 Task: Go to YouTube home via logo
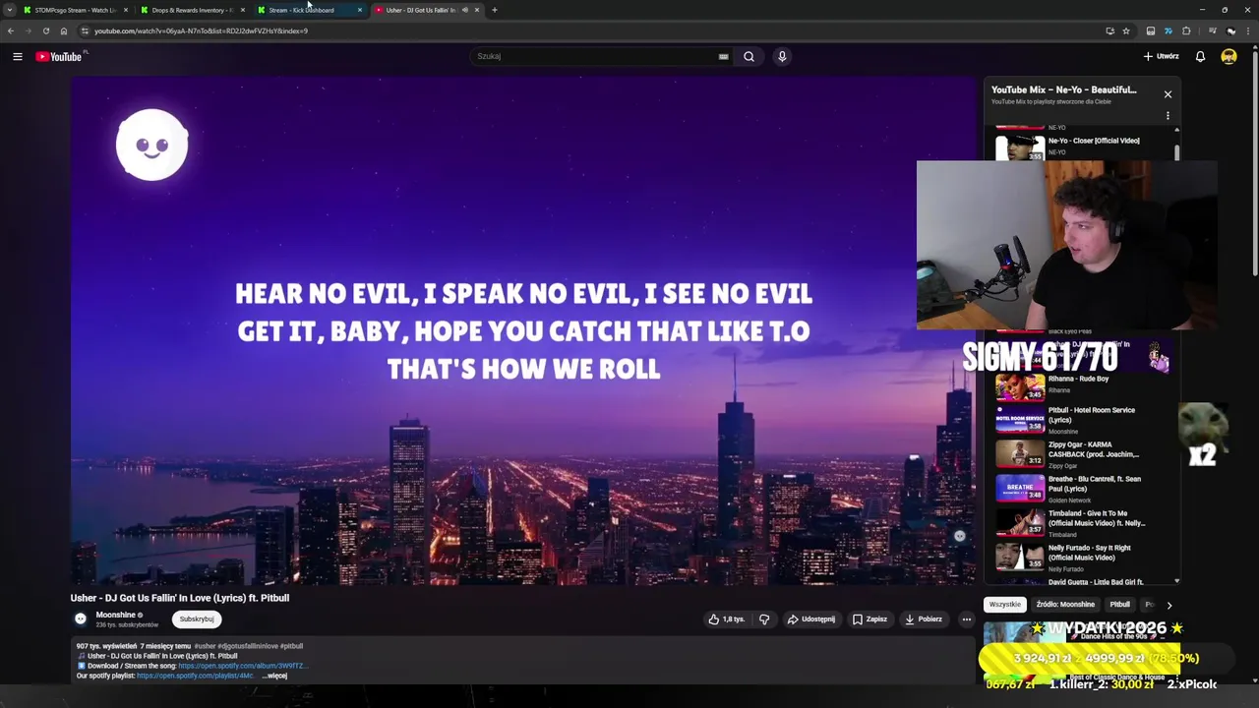(59, 56)
